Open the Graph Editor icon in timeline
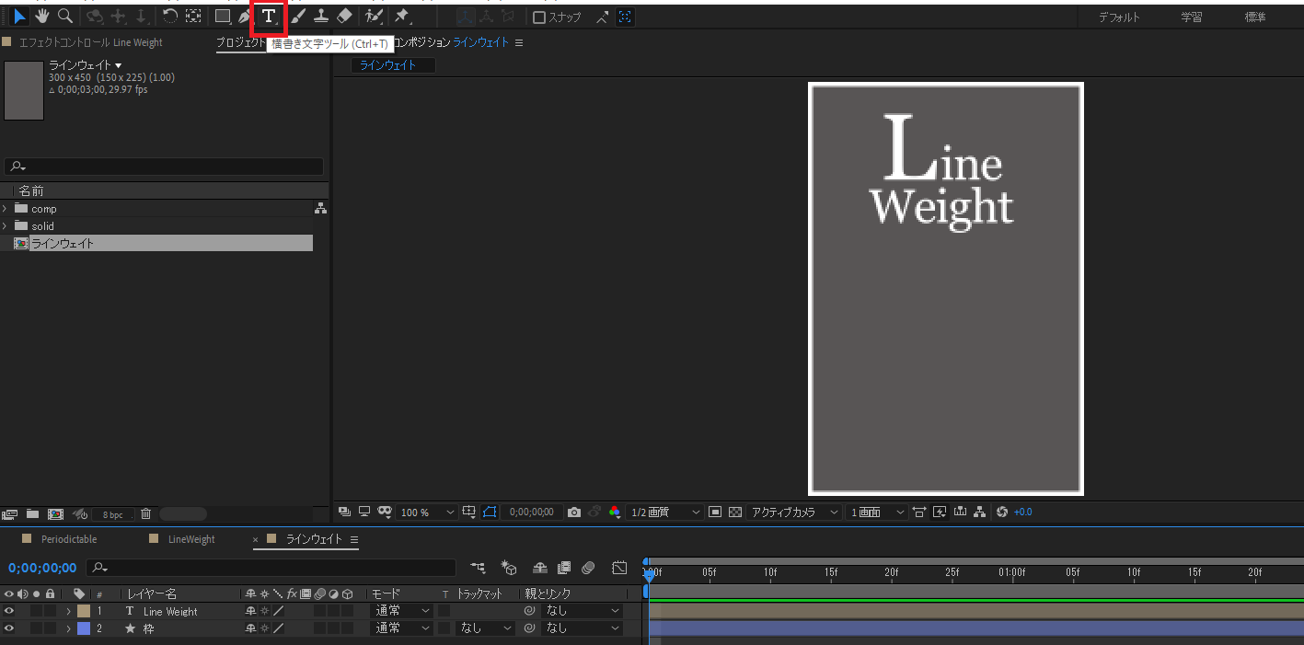This screenshot has width=1304, height=645. (x=620, y=568)
